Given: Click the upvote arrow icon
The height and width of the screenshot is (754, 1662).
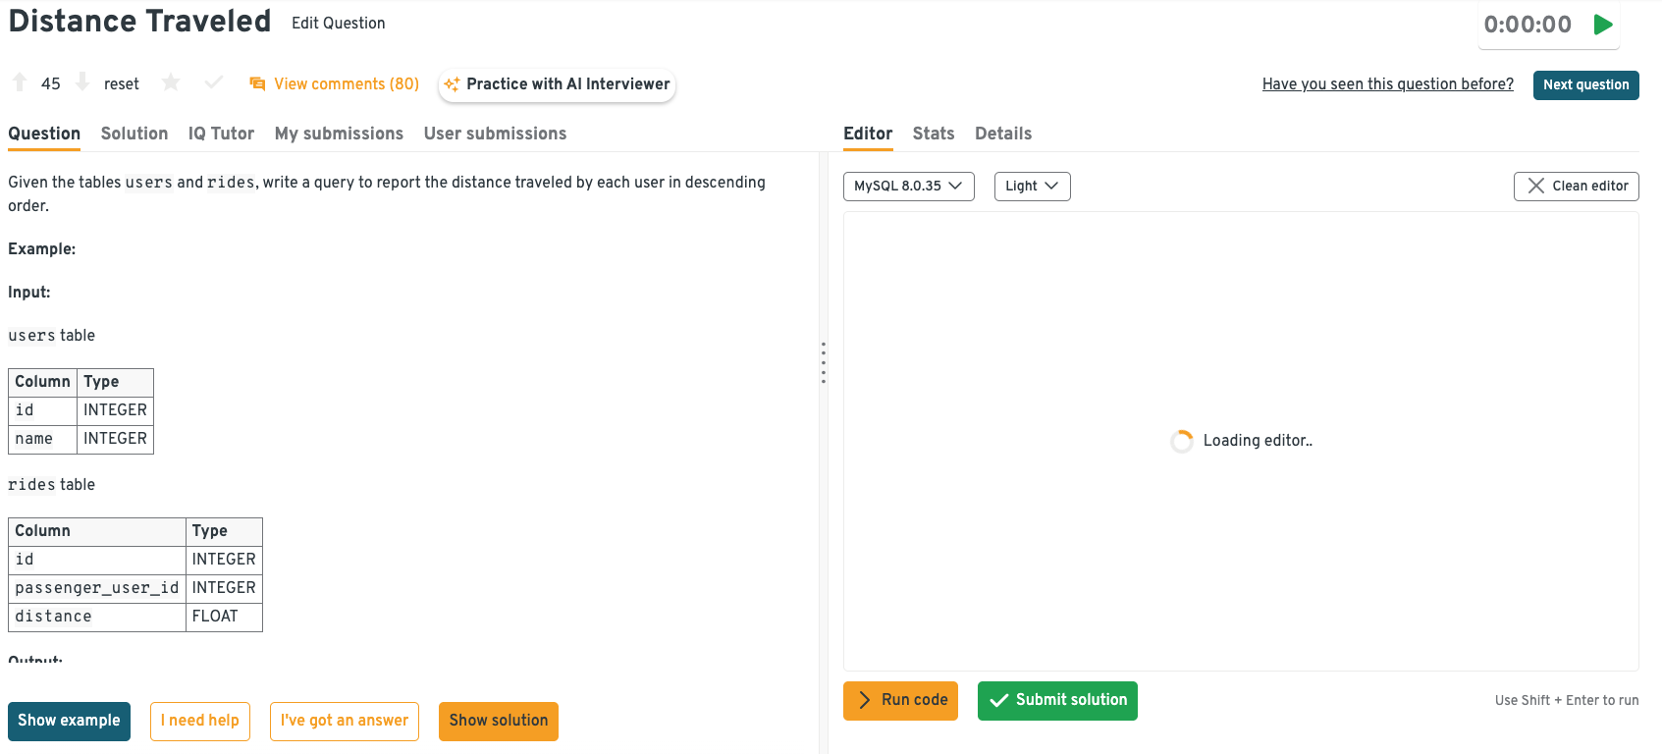Looking at the screenshot, I should pyautogui.click(x=20, y=82).
